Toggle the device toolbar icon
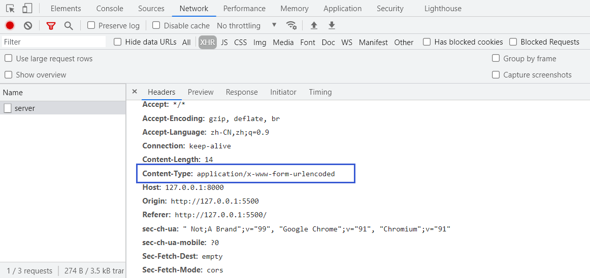This screenshot has width=590, height=278. click(x=27, y=8)
